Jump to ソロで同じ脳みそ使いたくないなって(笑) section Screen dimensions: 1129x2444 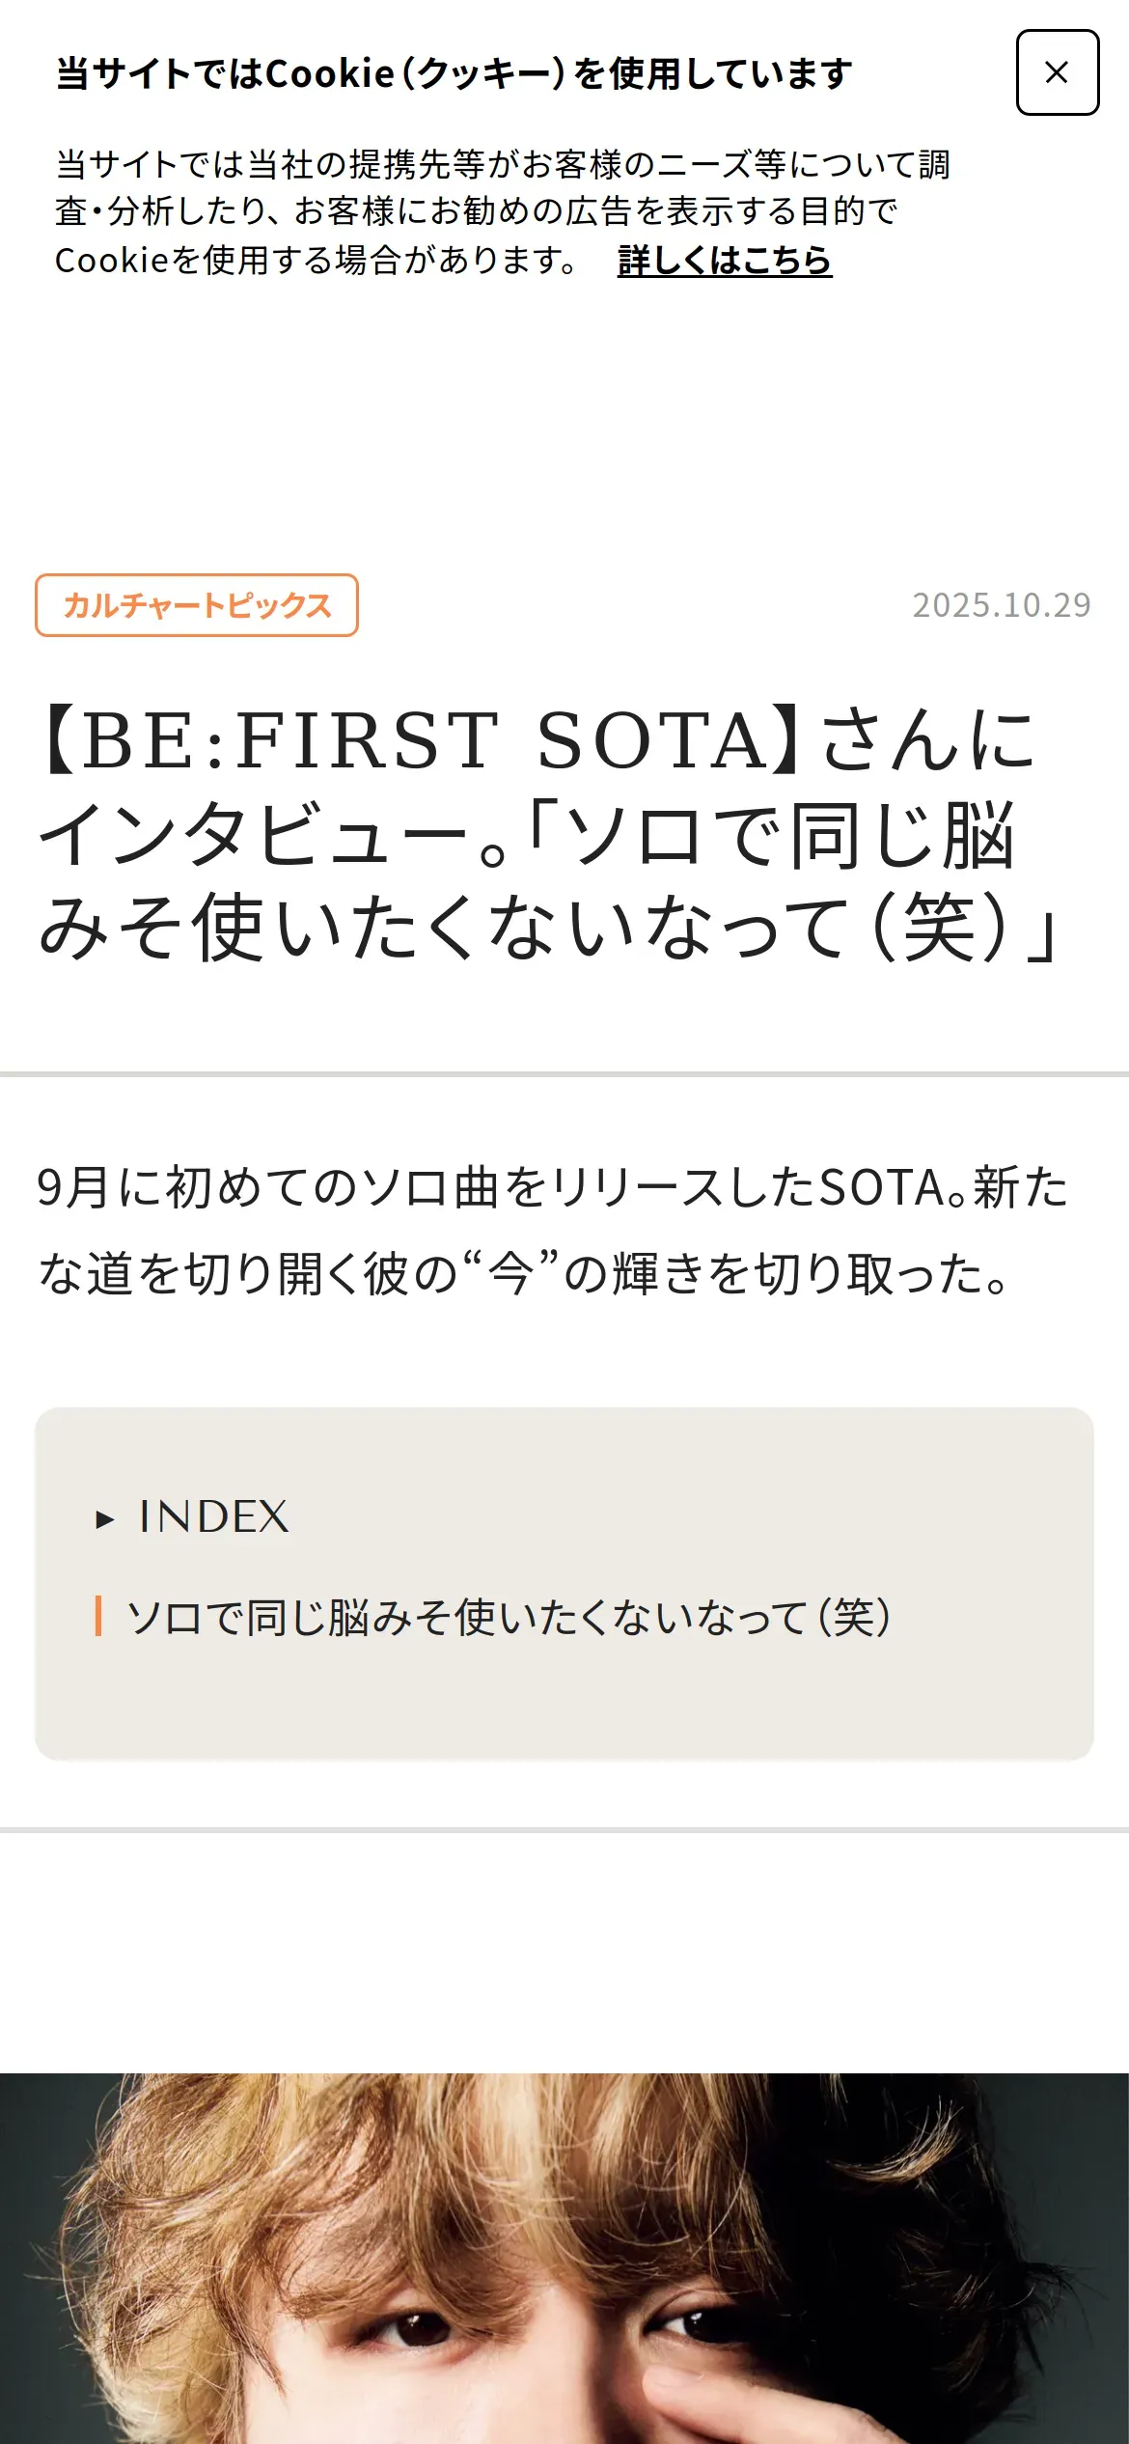pyautogui.click(x=509, y=1617)
